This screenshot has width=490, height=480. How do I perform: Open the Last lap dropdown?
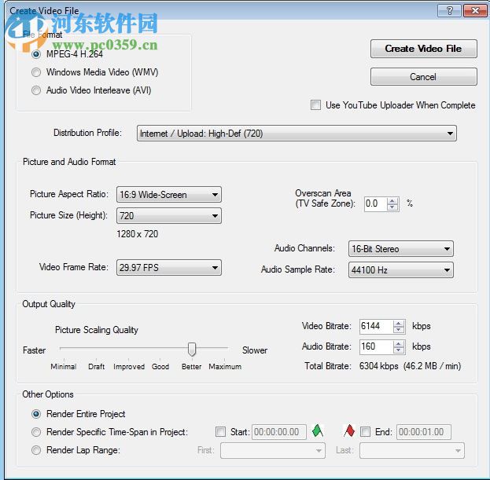412,451
